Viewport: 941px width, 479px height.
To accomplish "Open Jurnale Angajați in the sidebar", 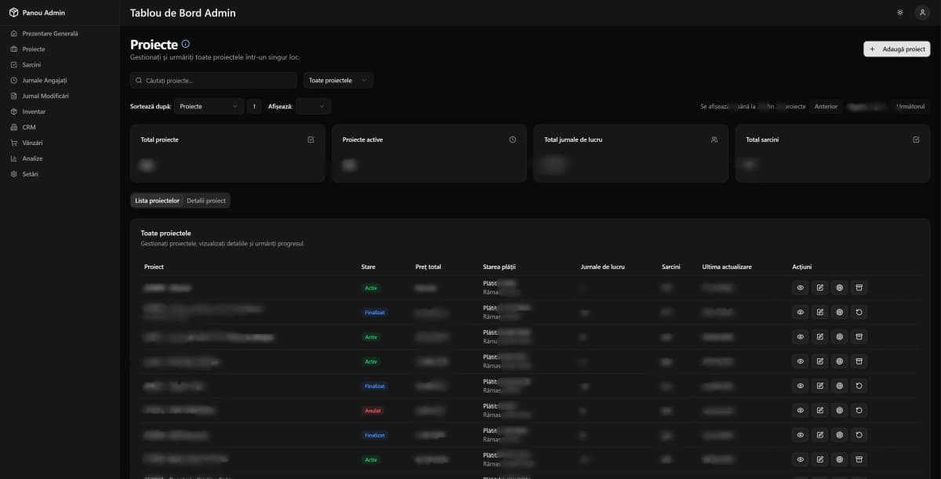I will click(45, 80).
